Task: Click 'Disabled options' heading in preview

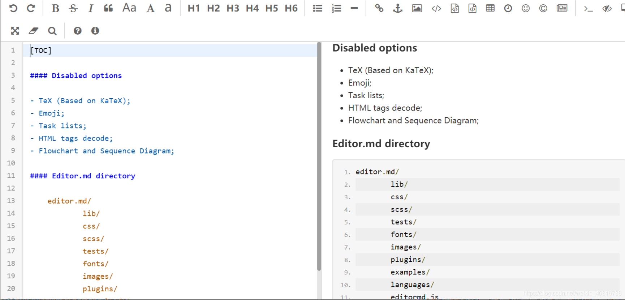Action: click(x=375, y=48)
